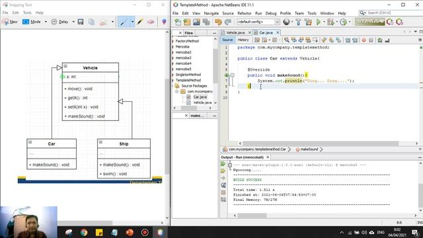Open Chrome from the Windows taskbar
Image resolution: width=423 pixels, height=238 pixels.
click(x=84, y=232)
